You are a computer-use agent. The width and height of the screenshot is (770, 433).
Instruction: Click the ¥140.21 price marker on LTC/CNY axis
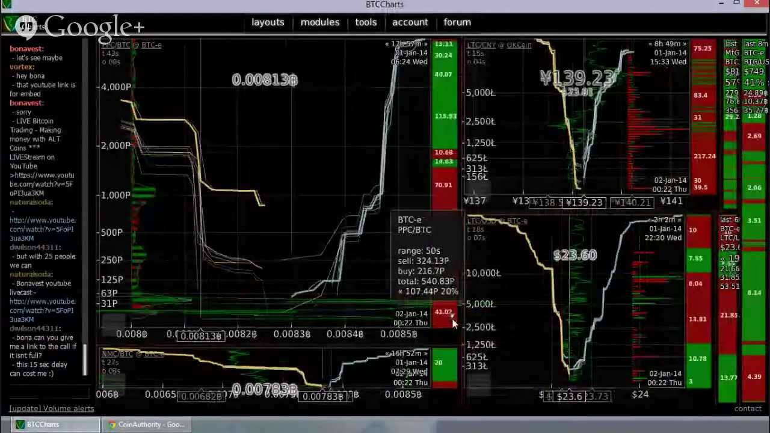[x=632, y=203]
